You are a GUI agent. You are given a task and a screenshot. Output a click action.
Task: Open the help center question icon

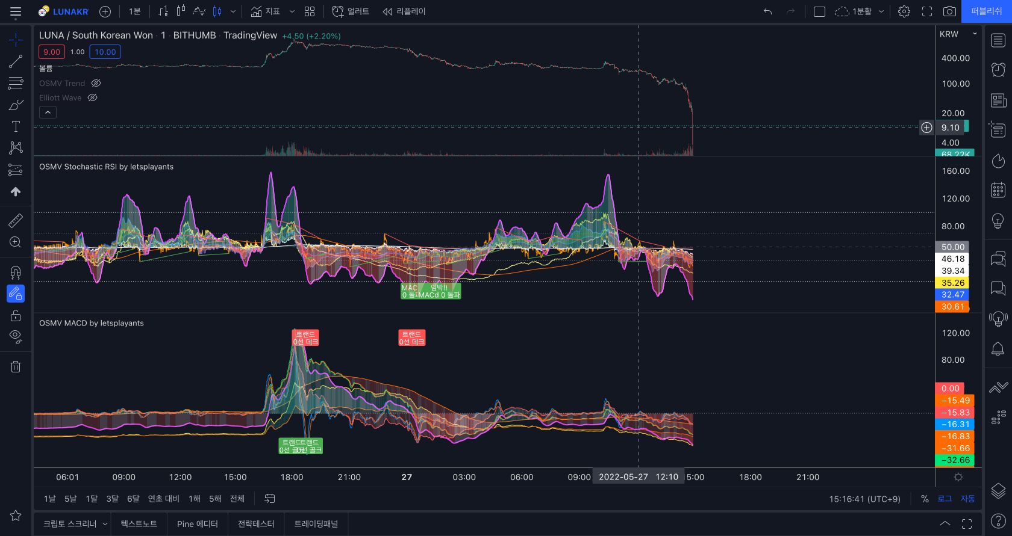click(x=998, y=521)
